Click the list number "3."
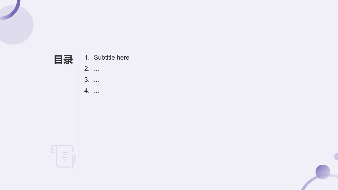 point(87,80)
